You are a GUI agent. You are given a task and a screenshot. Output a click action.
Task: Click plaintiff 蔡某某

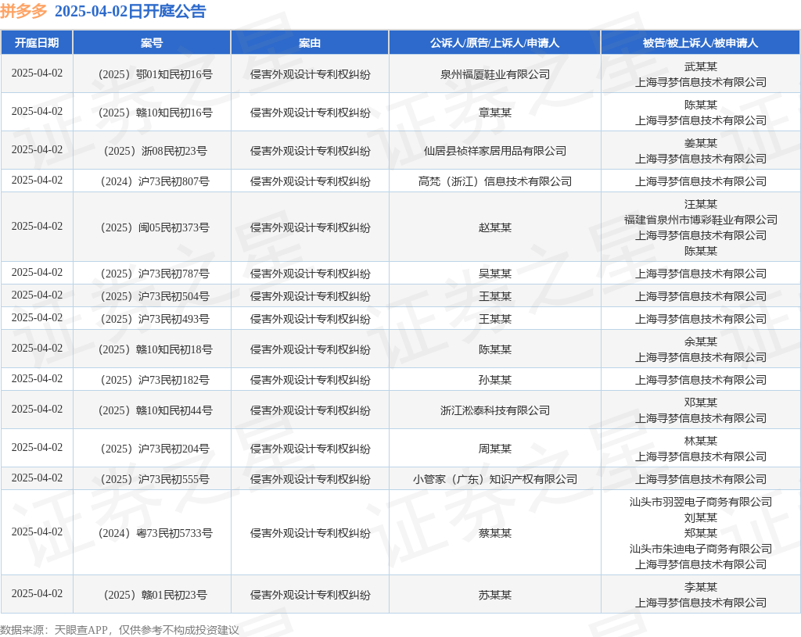(x=495, y=533)
